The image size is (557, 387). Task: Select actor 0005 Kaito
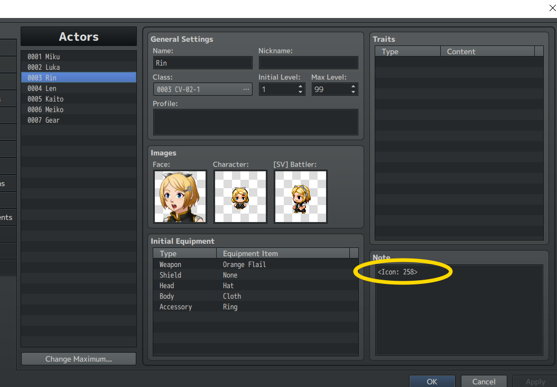point(79,99)
